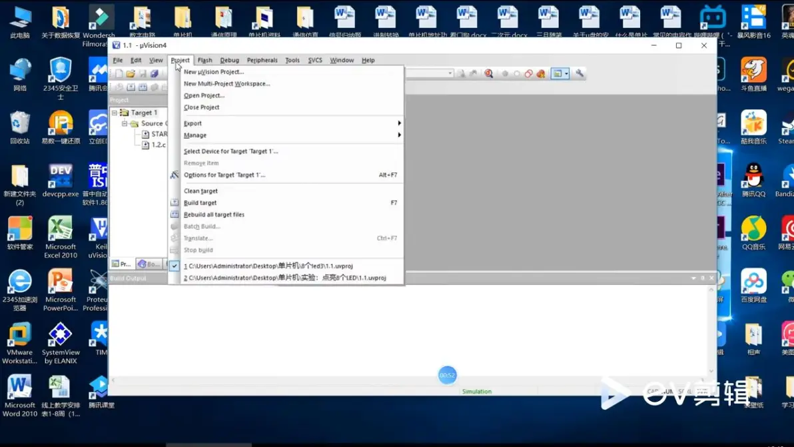The height and width of the screenshot is (447, 794).
Task: Open SystemView by ELANIX desktop icon
Action: (x=60, y=342)
